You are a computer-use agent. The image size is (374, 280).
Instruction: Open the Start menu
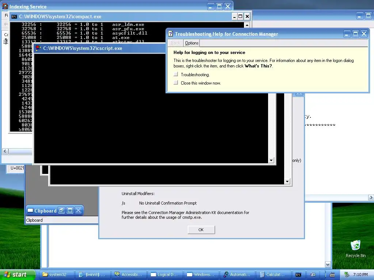click(17, 275)
